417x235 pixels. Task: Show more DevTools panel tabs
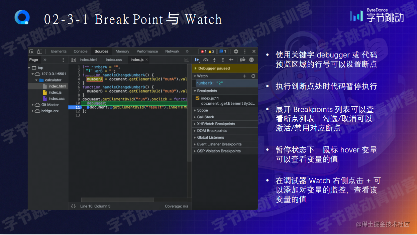click(187, 51)
